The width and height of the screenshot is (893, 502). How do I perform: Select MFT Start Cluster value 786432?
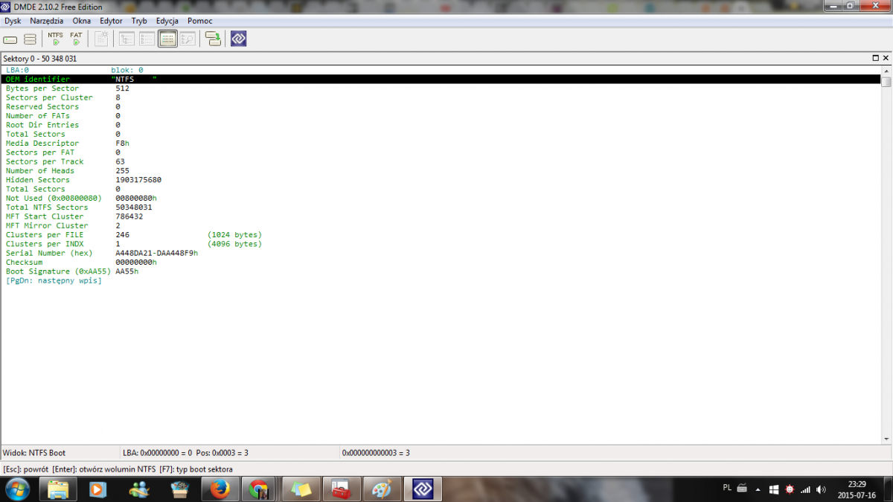pos(129,216)
